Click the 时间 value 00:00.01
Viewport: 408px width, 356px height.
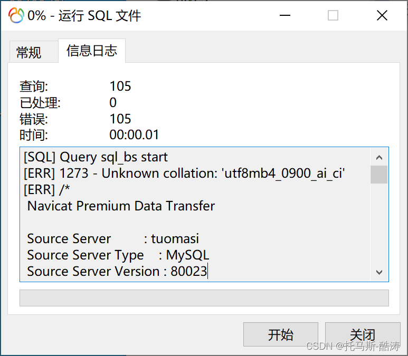pyautogui.click(x=134, y=135)
